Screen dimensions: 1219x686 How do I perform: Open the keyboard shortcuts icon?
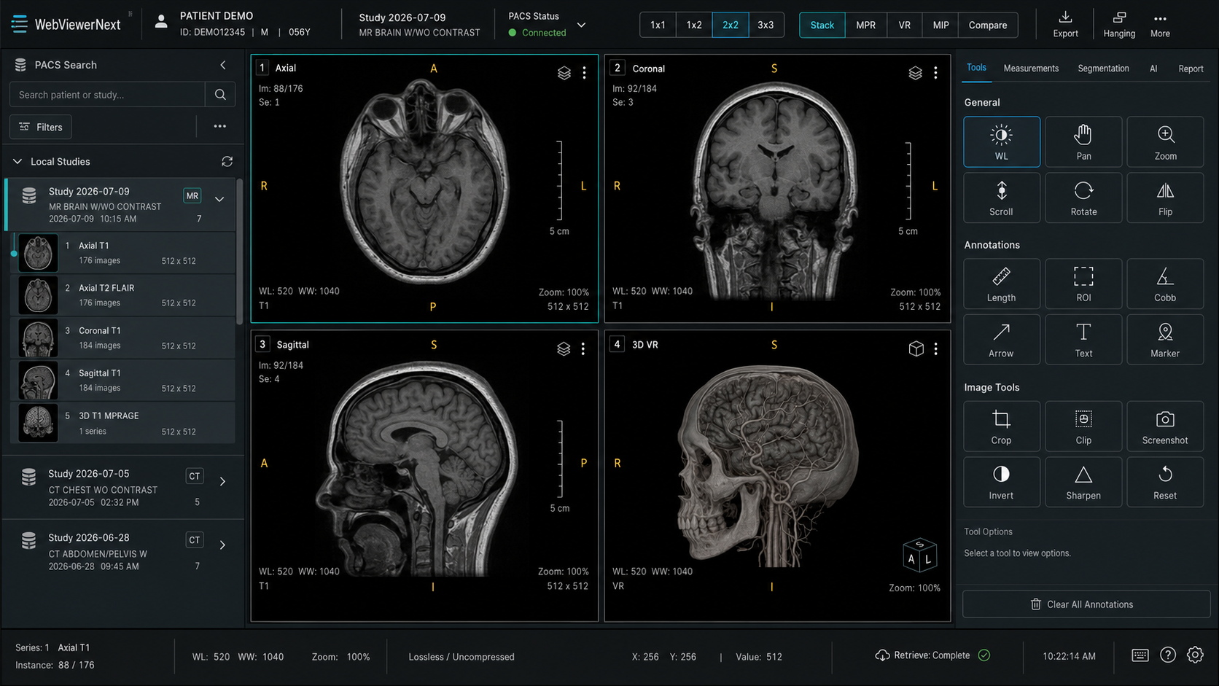[x=1140, y=655]
